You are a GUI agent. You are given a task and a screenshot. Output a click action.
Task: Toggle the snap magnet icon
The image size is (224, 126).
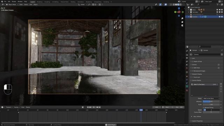pos(93,5)
